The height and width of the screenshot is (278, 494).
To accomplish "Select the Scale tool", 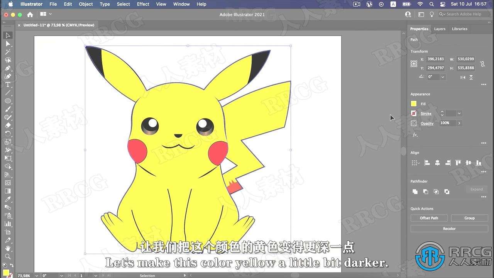I will (8, 142).
